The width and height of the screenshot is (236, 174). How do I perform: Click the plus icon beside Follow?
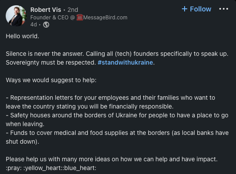coord(185,9)
